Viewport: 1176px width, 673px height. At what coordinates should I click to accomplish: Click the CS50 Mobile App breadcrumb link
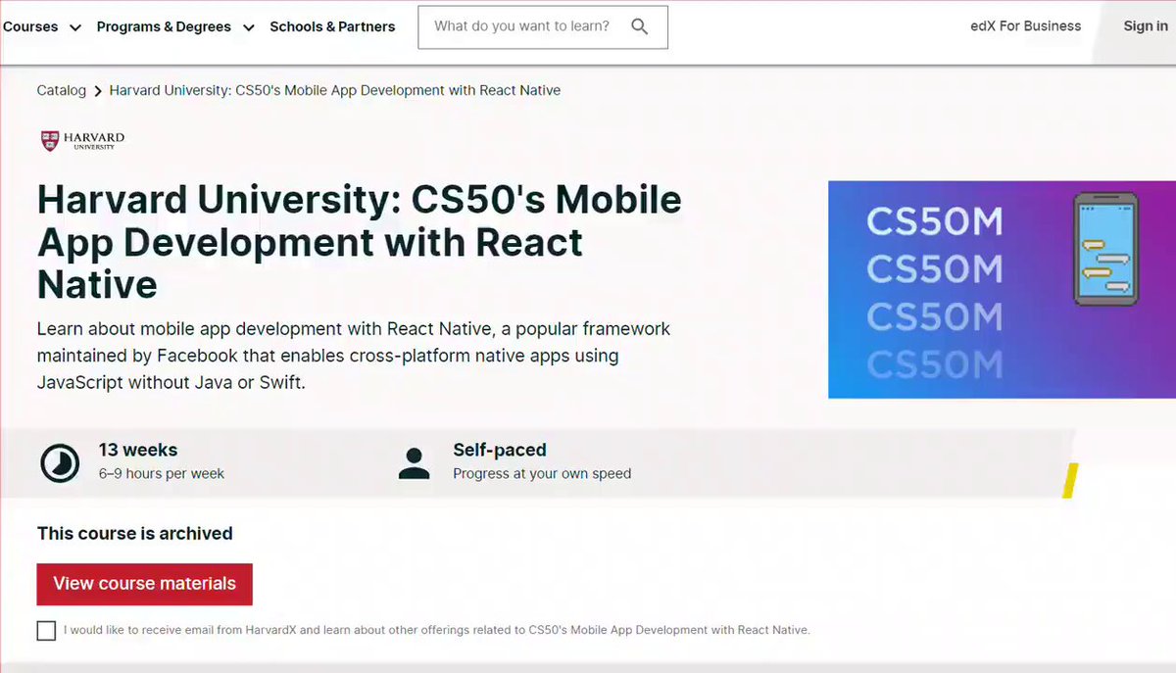click(x=335, y=90)
